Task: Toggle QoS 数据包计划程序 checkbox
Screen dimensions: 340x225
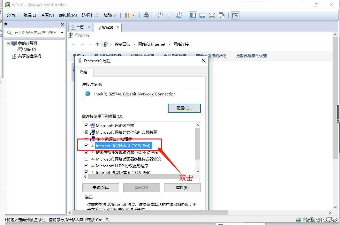Action: [x=86, y=139]
